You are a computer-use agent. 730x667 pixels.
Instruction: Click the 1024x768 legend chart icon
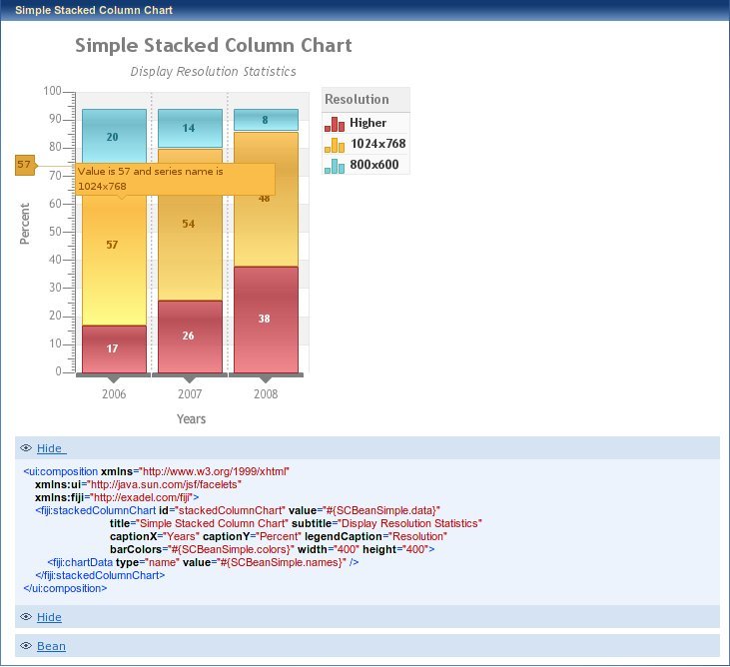336,145
